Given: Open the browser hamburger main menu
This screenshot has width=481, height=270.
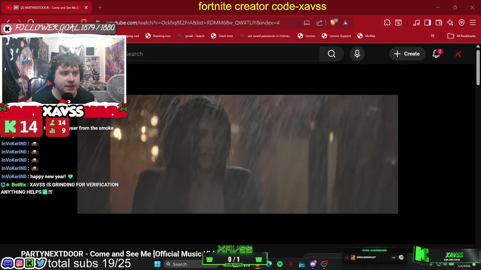Looking at the screenshot, I should point(473,22).
